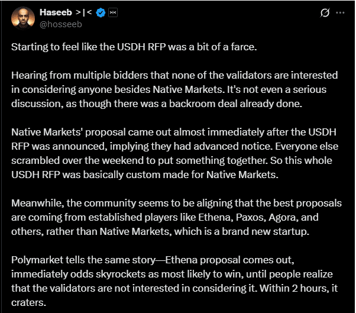356x313 pixels.
Task: Click the affiliation badge beside the checkmark
Action: tap(113, 12)
